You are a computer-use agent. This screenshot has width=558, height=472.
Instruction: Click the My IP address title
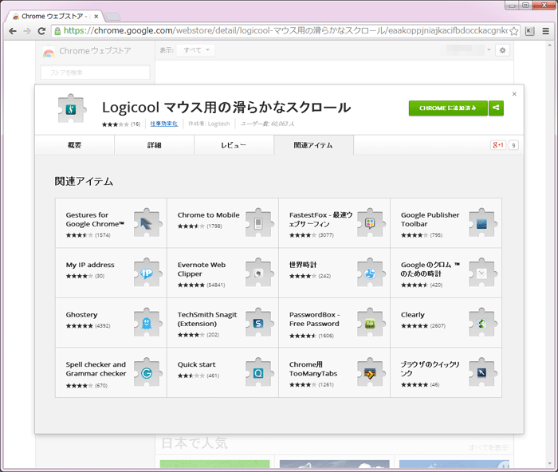(90, 265)
